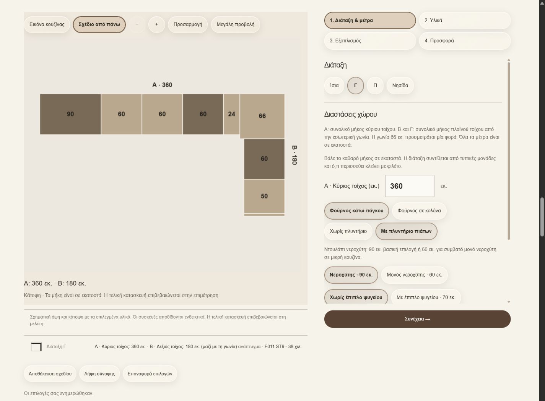Choose the Ίσια layout option
The width and height of the screenshot is (545, 401).
pos(334,86)
